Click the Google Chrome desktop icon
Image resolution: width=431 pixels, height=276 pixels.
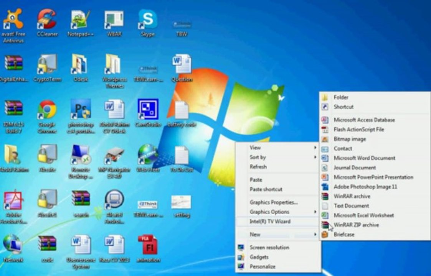[x=47, y=116]
